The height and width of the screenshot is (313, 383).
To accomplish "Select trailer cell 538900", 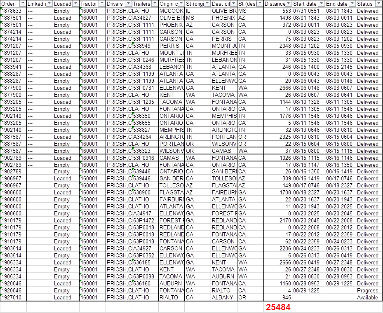I will pos(145,192).
